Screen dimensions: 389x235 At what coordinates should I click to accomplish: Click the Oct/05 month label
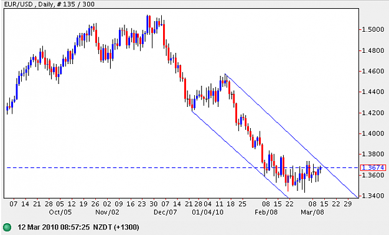click(x=60, y=212)
